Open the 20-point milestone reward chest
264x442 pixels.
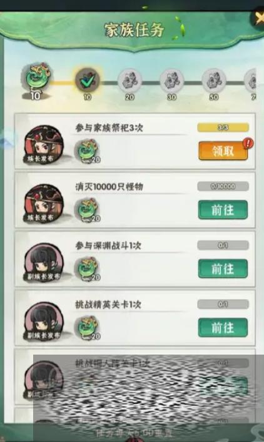click(x=129, y=81)
